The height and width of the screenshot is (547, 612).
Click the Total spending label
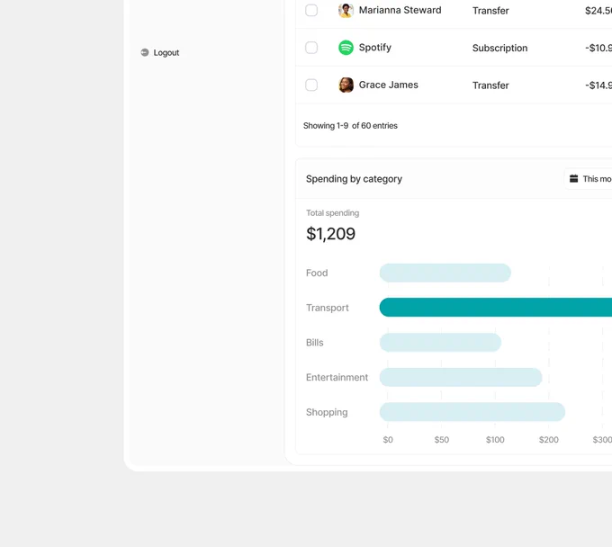332,213
